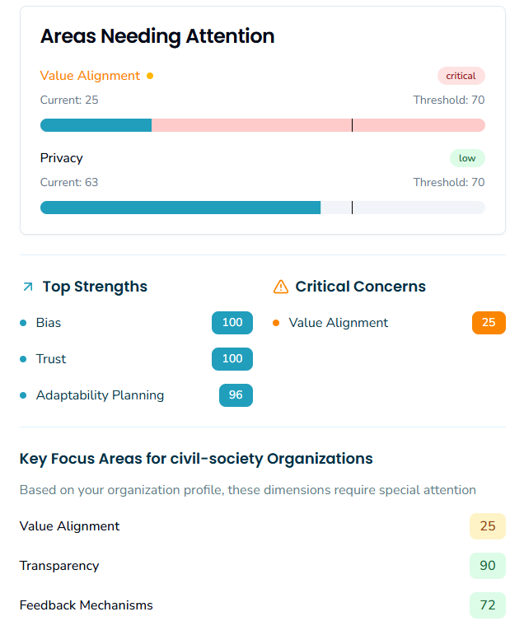Click the bullet dot next to Bias
The image size is (524, 621).
point(24,323)
